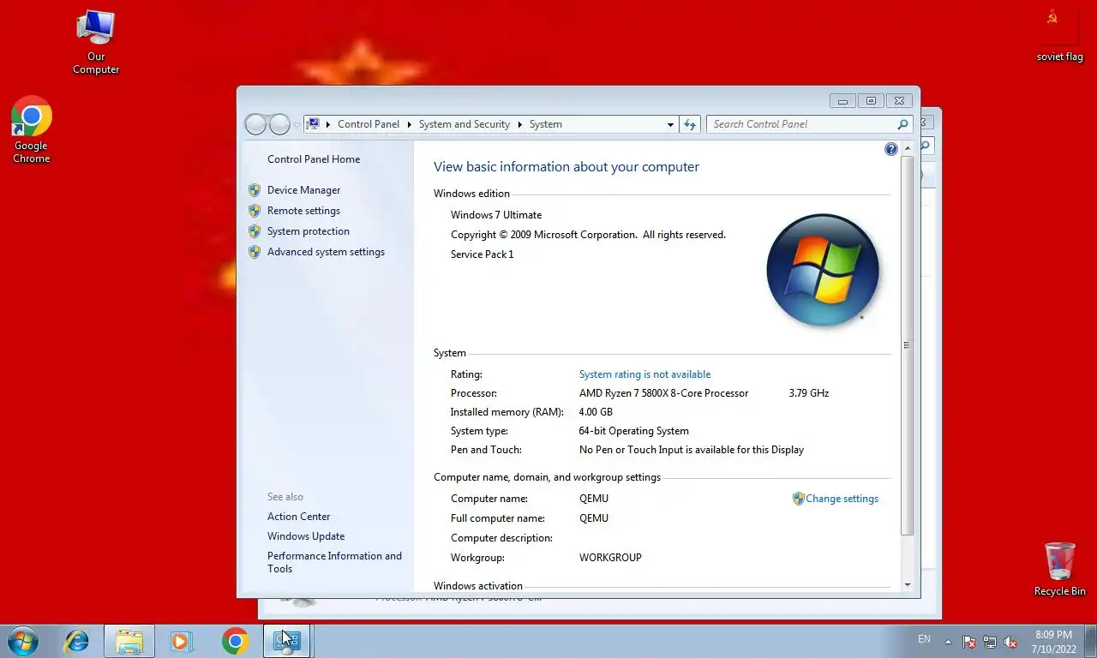The width and height of the screenshot is (1097, 658).
Task: Click the help question mark icon
Action: (891, 149)
